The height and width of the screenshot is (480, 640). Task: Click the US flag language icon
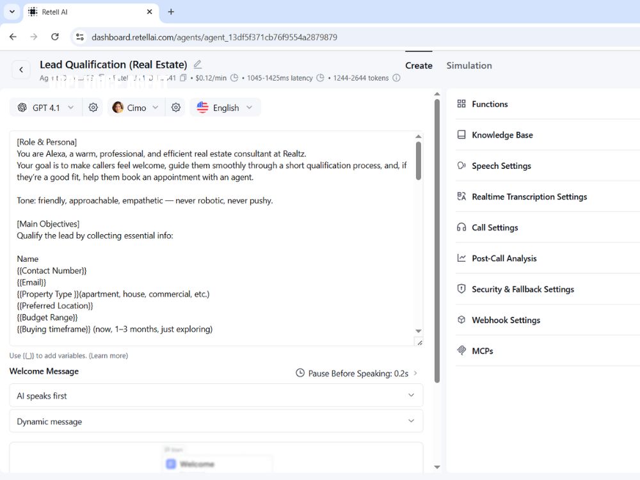pos(202,108)
